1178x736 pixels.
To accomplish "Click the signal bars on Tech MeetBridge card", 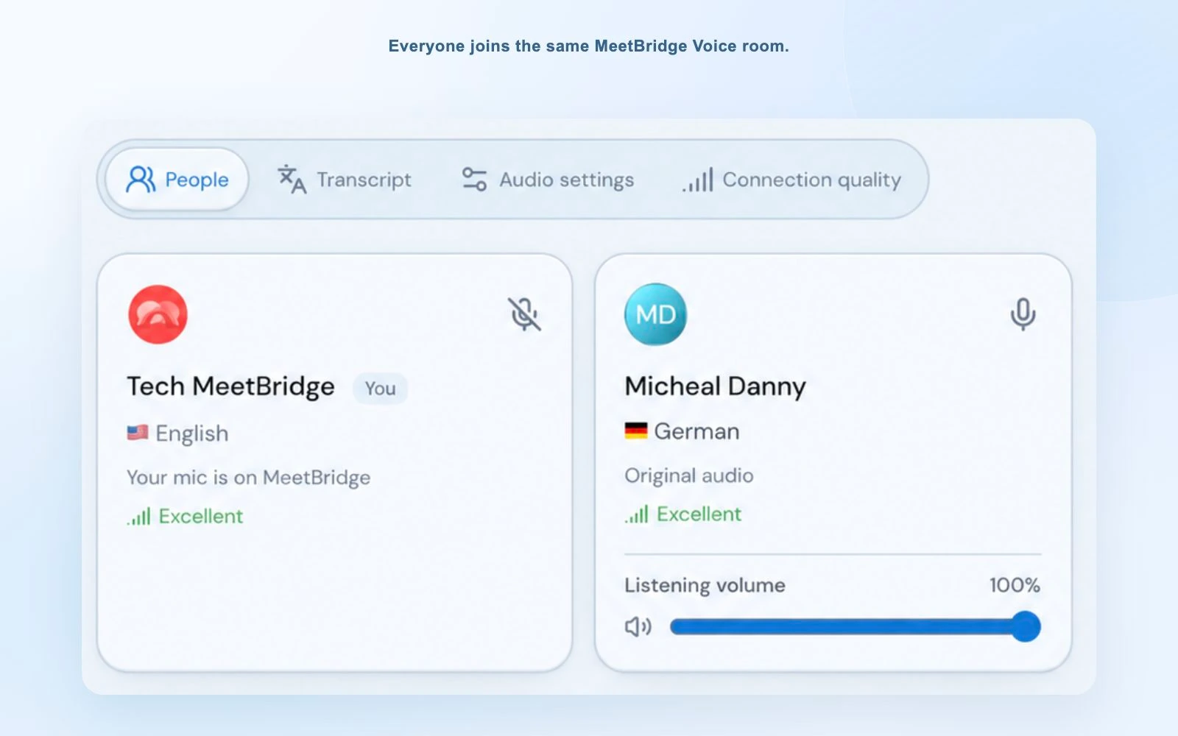I will [x=138, y=516].
